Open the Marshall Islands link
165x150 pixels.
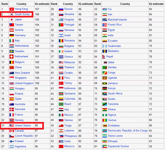click(x=117, y=20)
